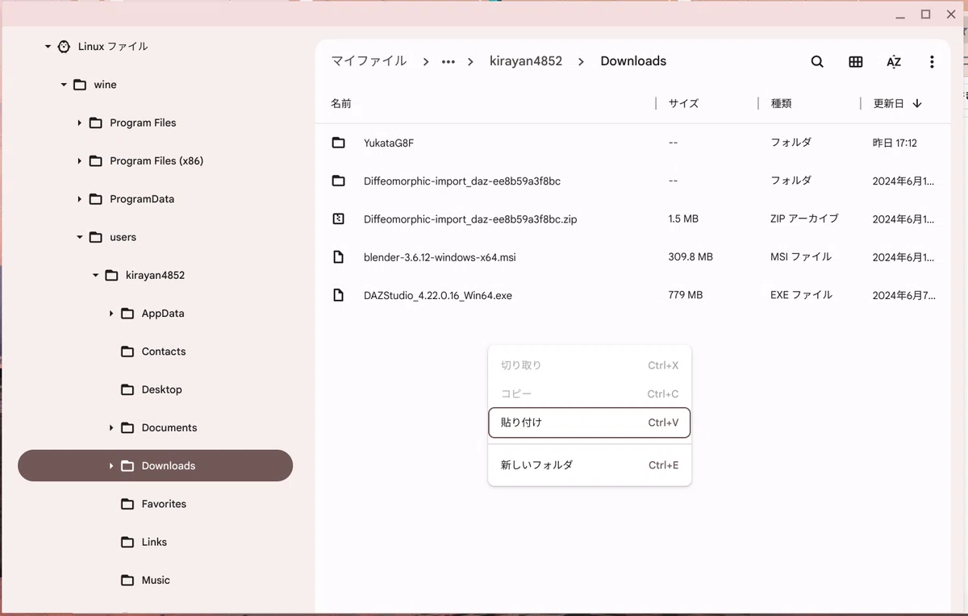Screen dimensions: 968x616
Task: Click the ZIP アーカイブ type cell
Action: pos(804,219)
